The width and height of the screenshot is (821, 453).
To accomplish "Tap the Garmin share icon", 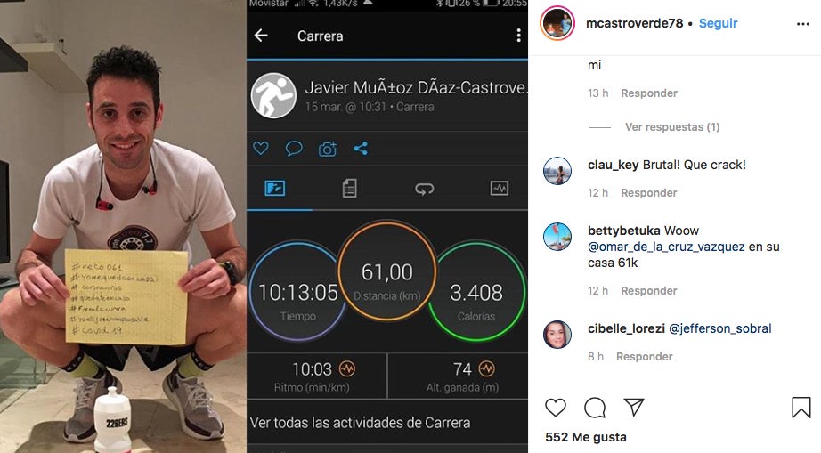I will coord(361,149).
